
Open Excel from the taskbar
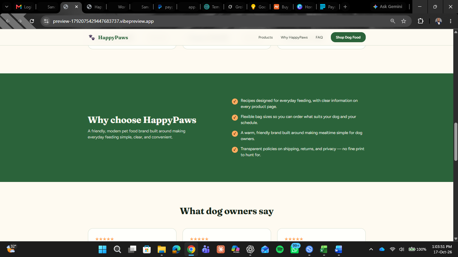(324, 249)
